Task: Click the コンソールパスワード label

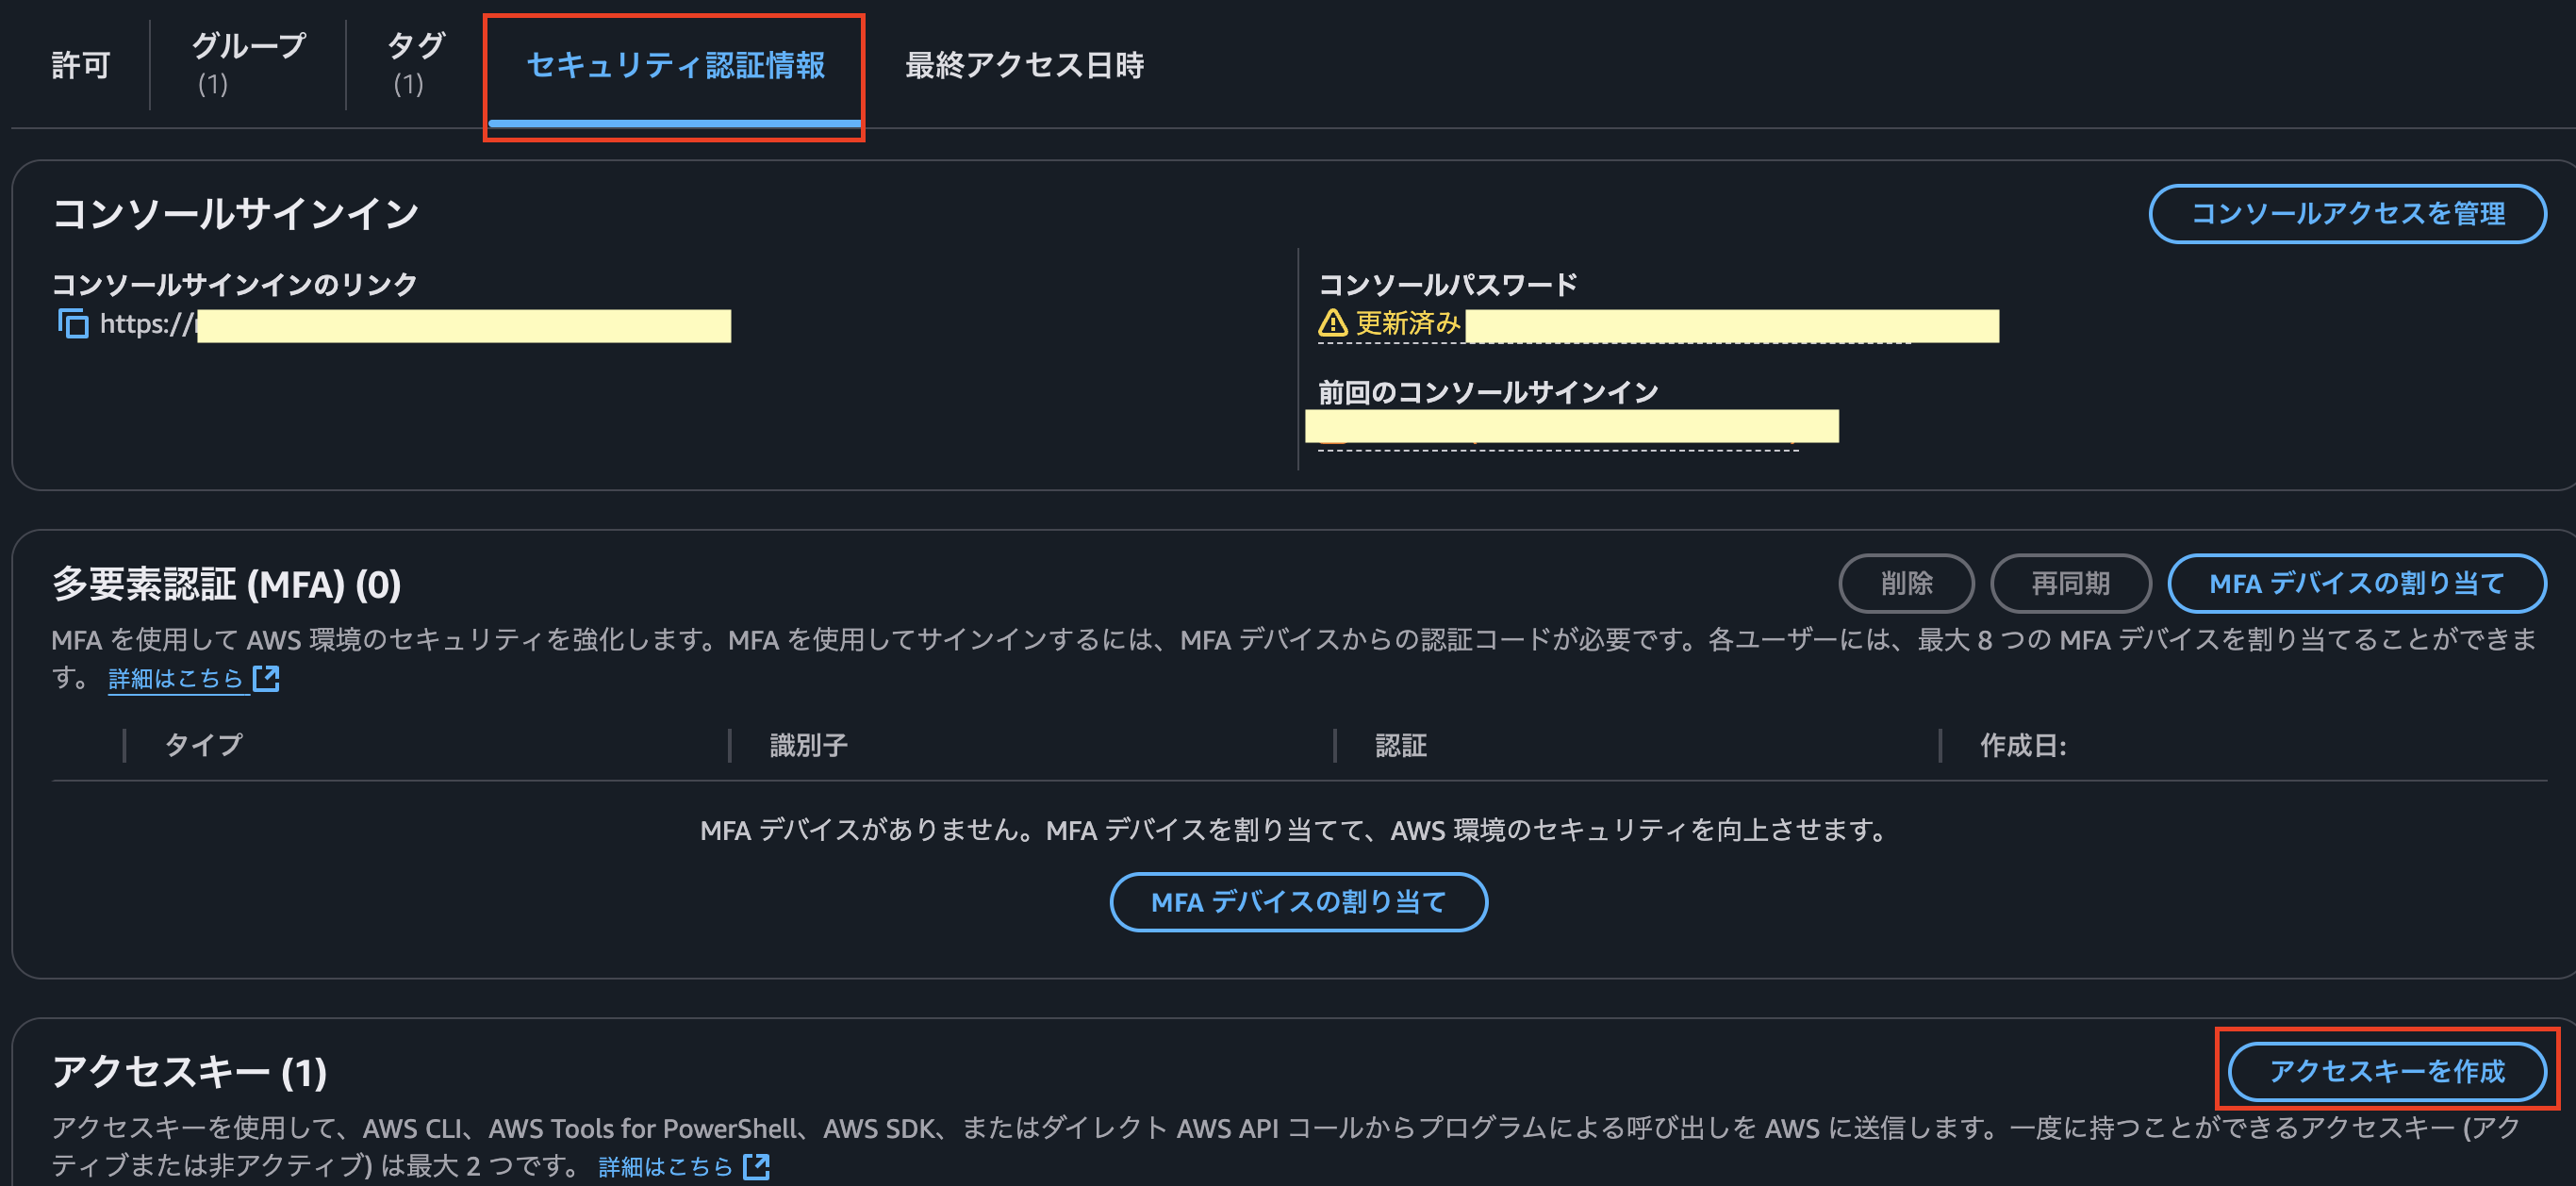Action: [1447, 284]
